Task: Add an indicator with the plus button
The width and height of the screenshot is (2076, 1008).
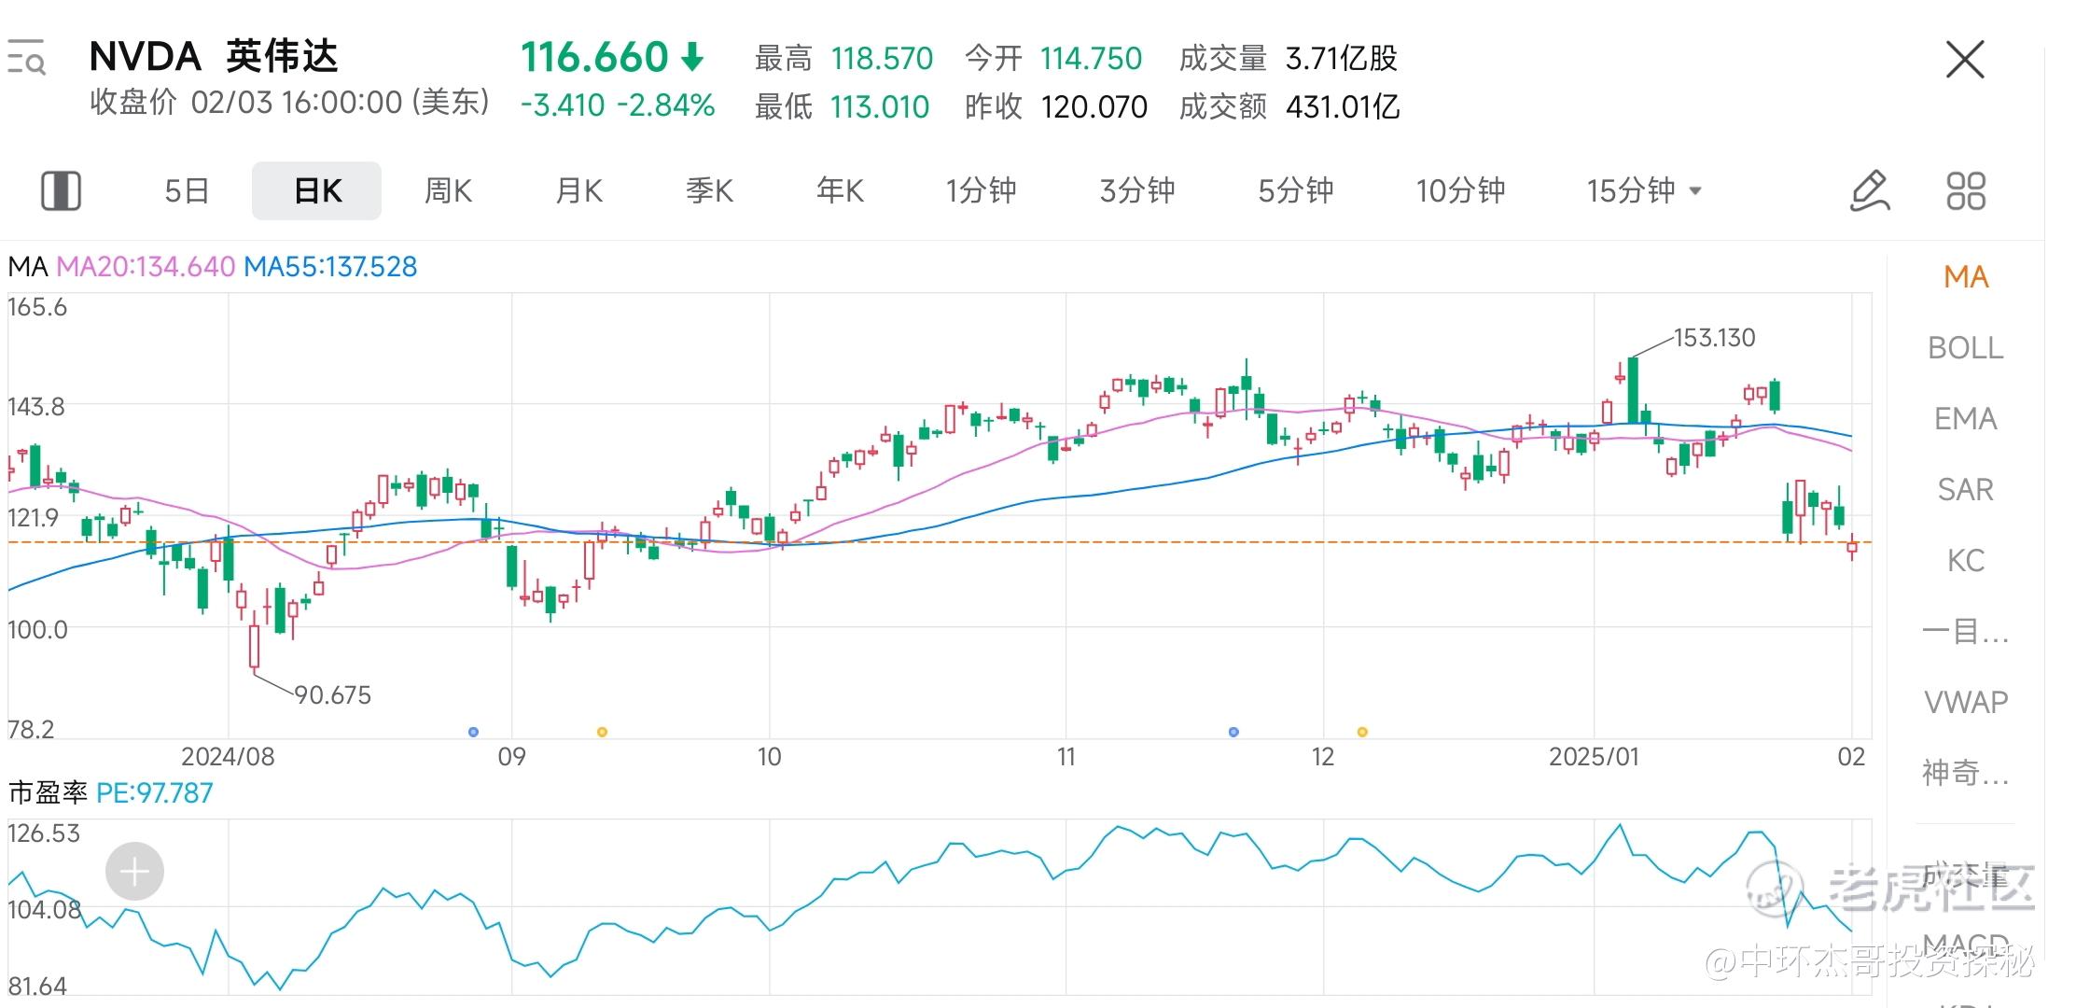Action: pos(134,872)
